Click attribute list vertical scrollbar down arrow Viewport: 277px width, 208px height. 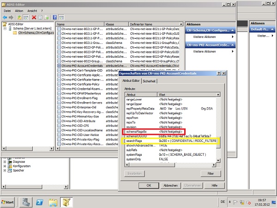click(x=218, y=160)
